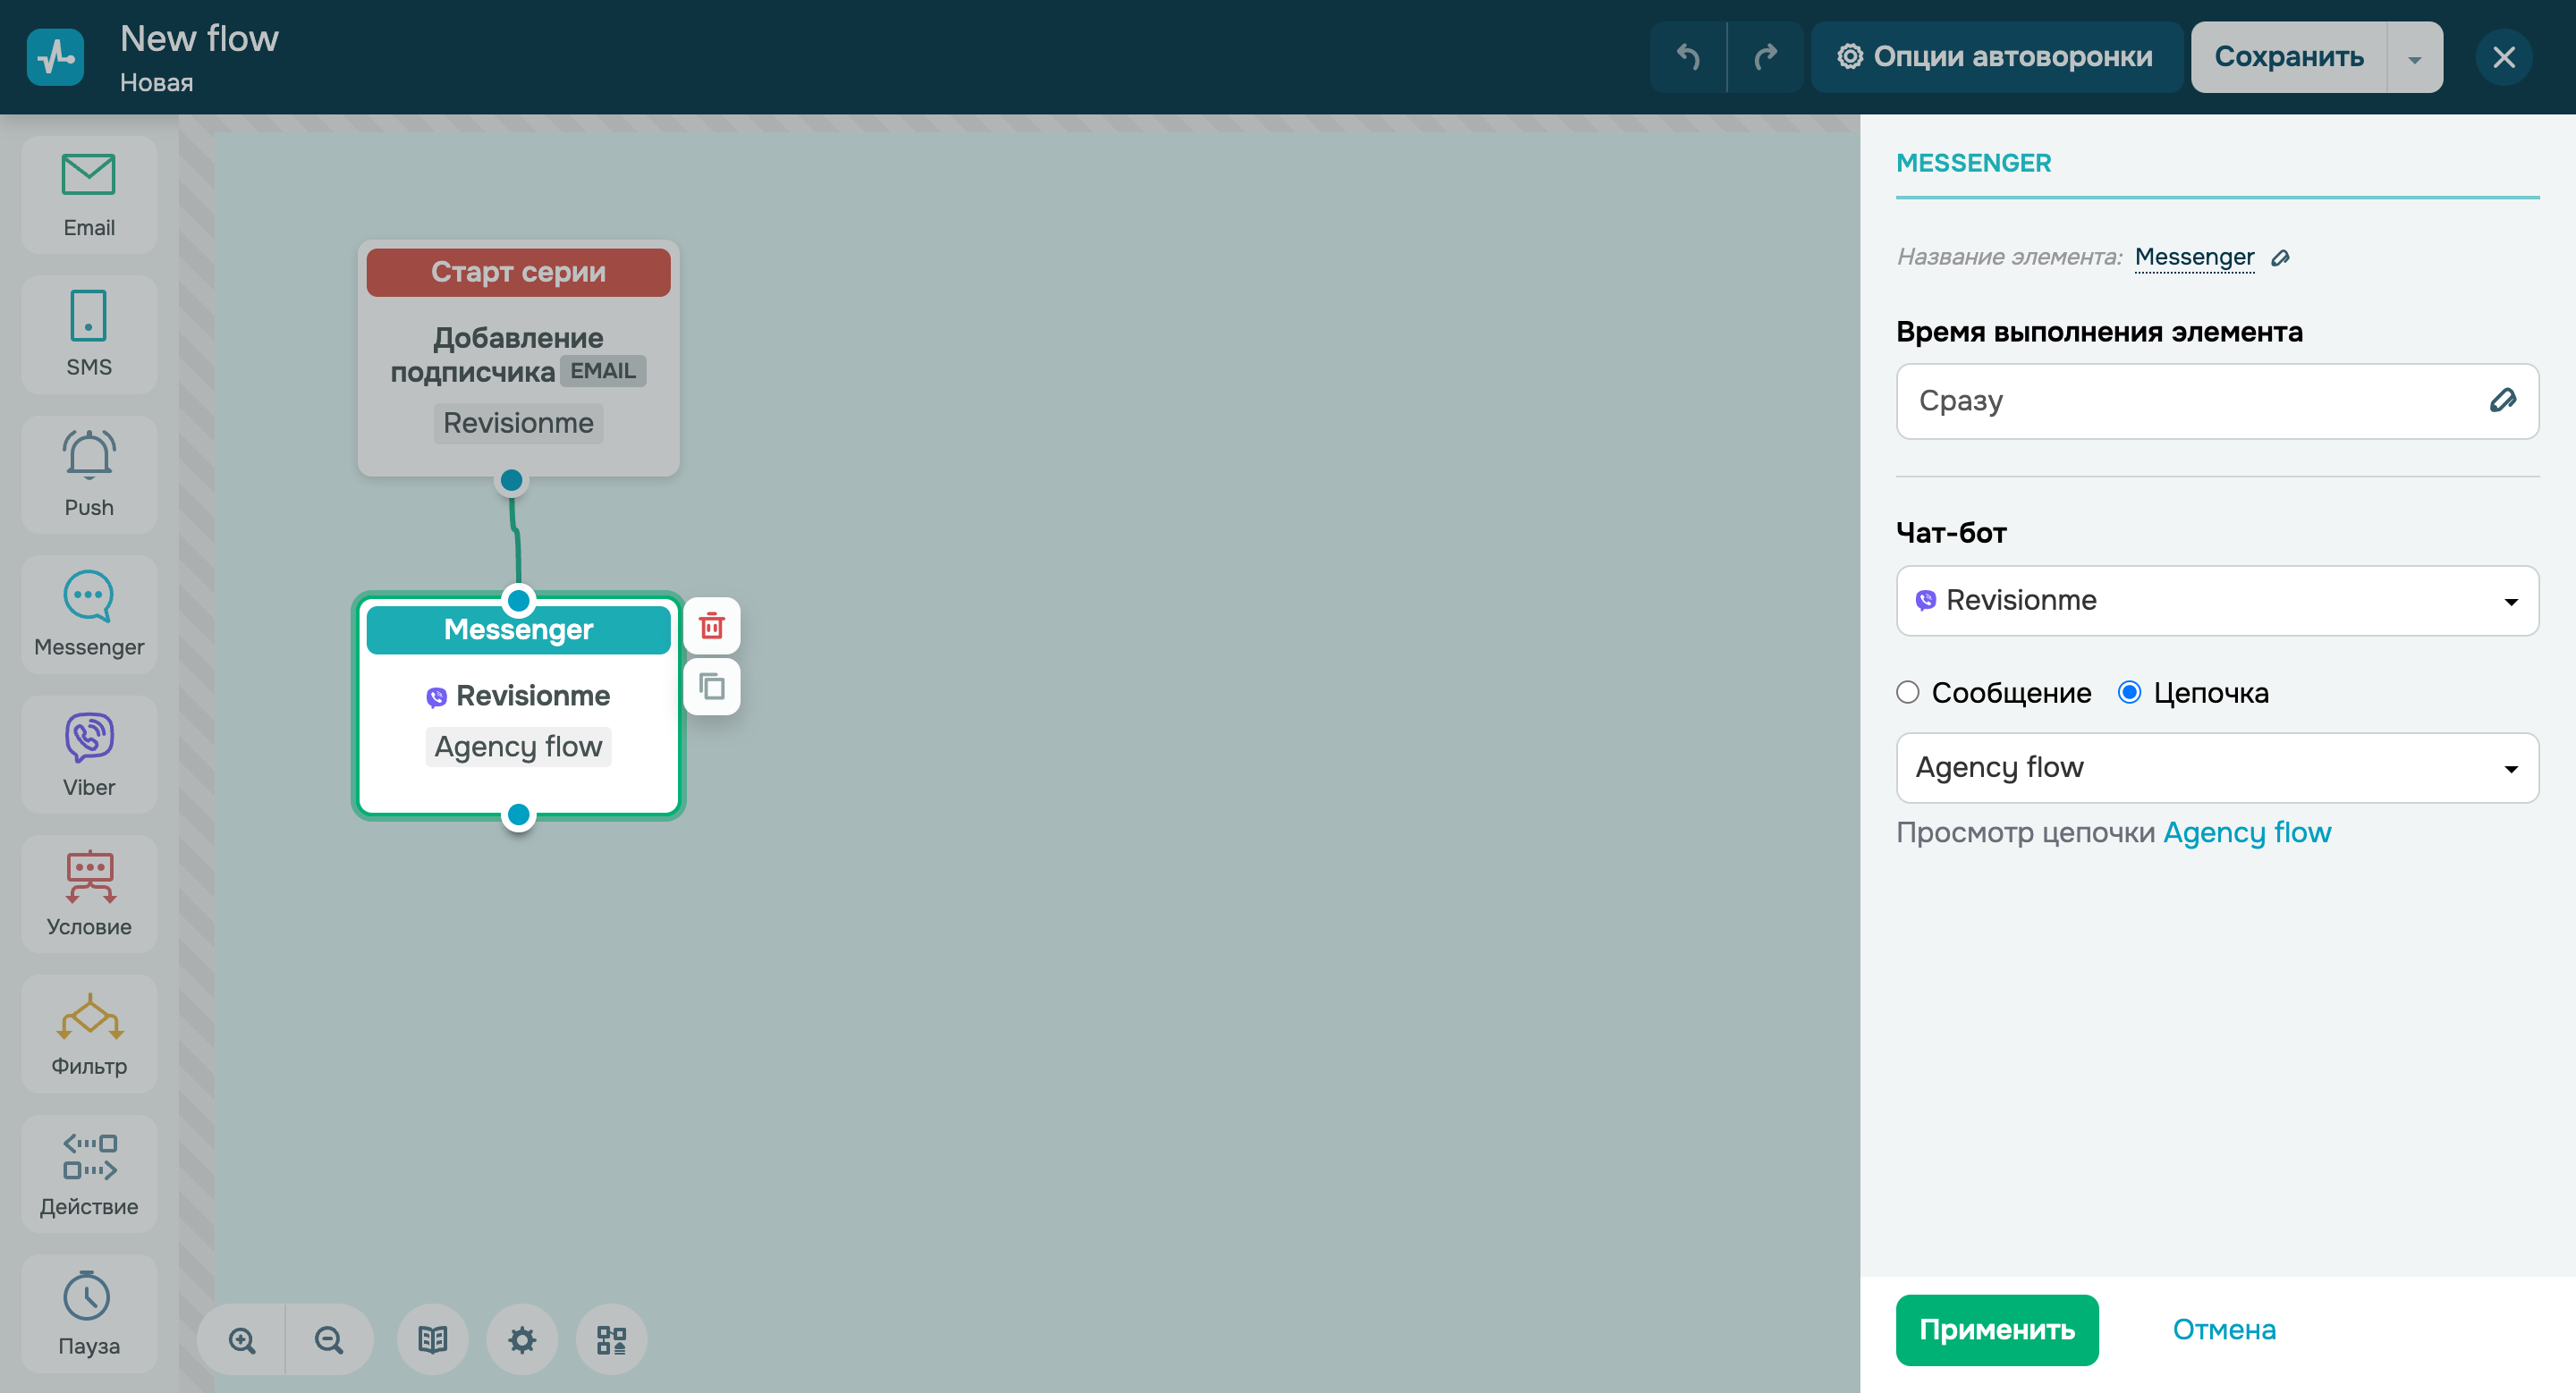The width and height of the screenshot is (2576, 1393).
Task: Zoom in on the canvas
Action: (x=242, y=1339)
